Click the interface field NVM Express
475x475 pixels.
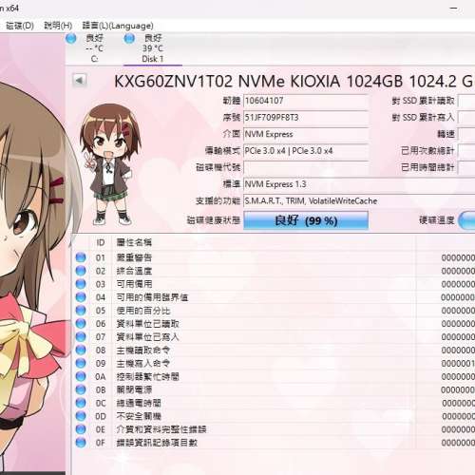coord(306,134)
